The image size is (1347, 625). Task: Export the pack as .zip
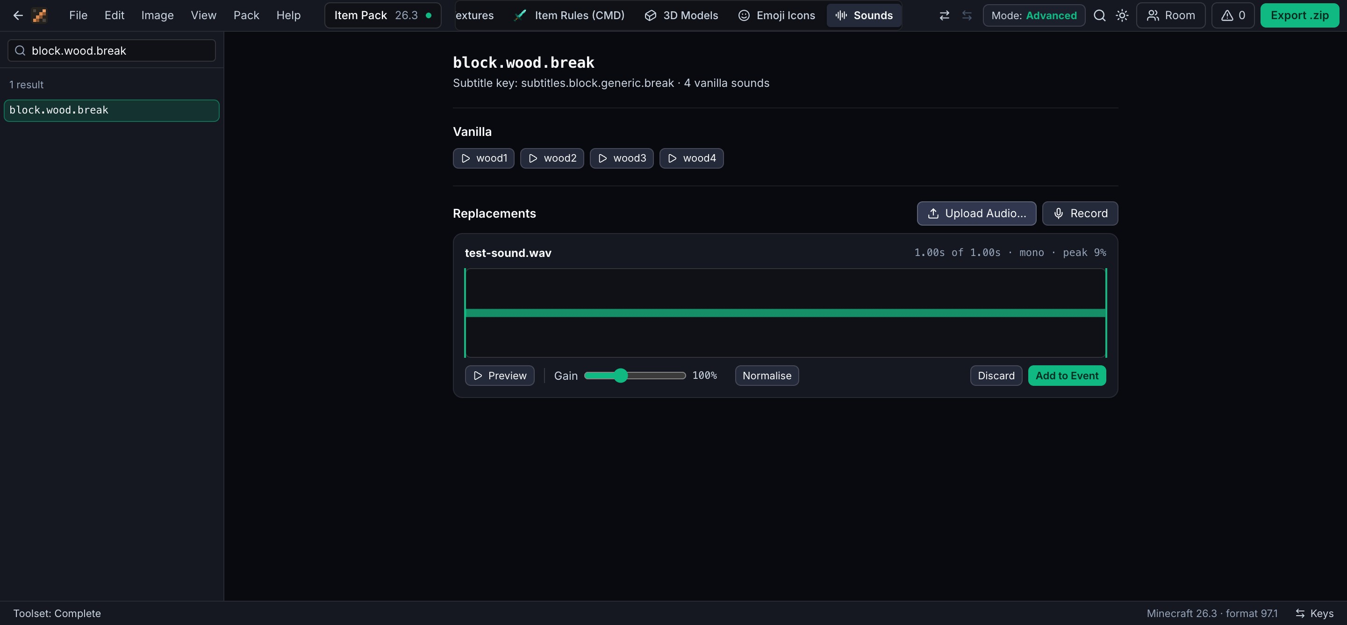point(1299,16)
